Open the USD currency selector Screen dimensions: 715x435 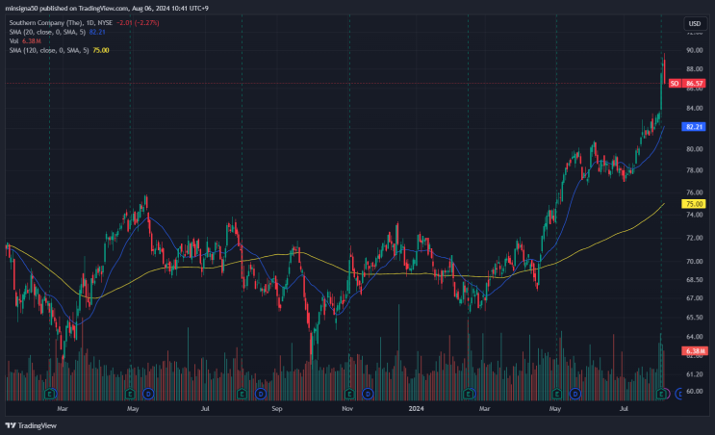[x=695, y=24]
